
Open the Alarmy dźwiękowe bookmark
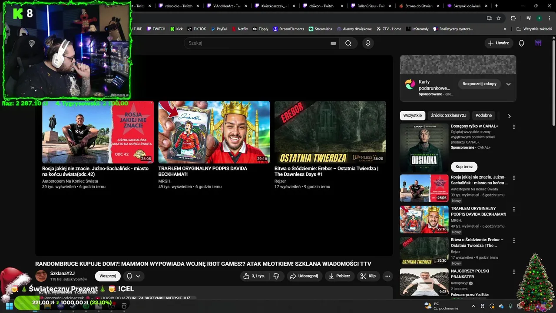tap(354, 29)
